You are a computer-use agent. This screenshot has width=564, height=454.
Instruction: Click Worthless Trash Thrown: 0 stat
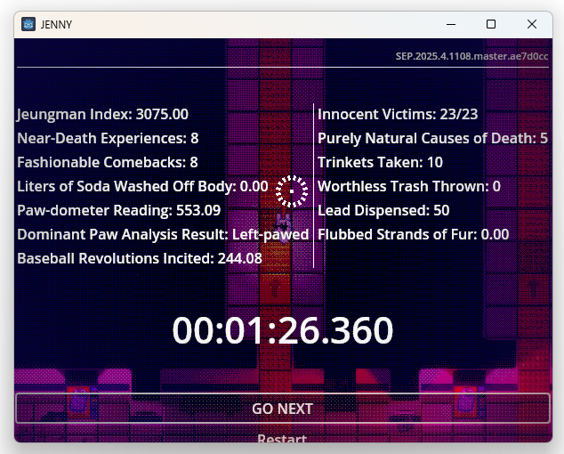[x=409, y=187]
